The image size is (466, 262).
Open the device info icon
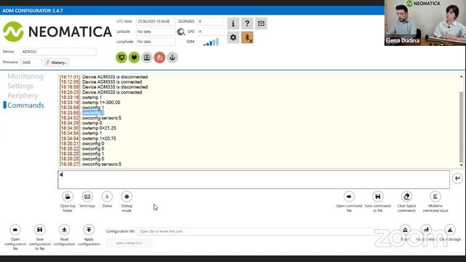click(x=233, y=23)
